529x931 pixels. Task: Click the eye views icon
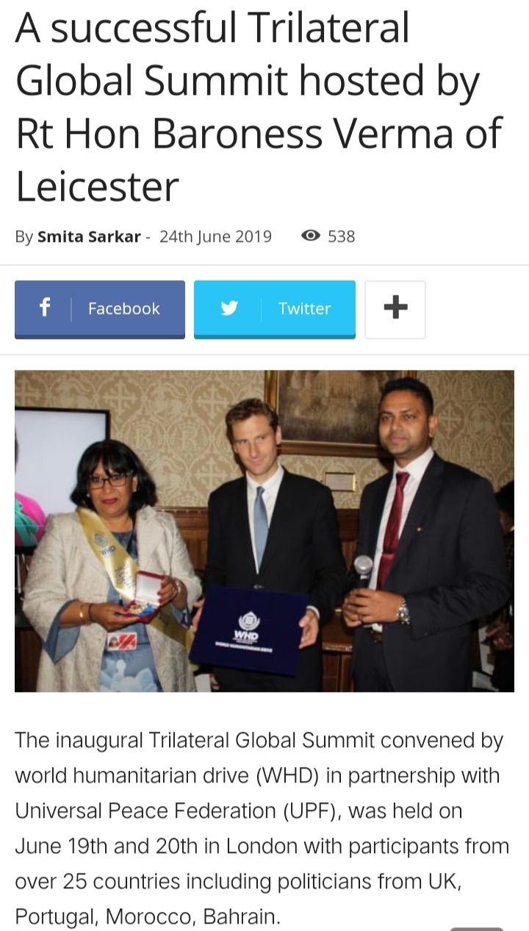(312, 236)
